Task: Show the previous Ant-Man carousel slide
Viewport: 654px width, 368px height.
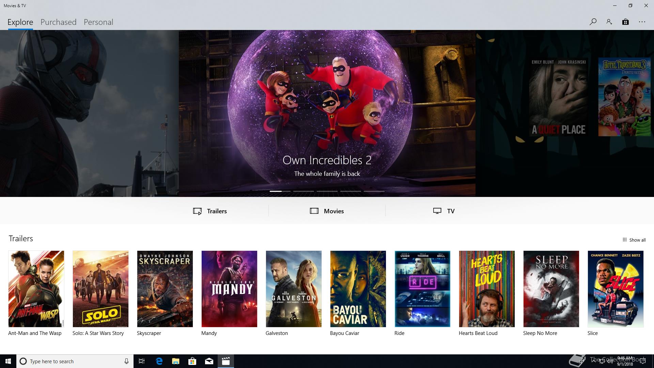Action: (89, 113)
